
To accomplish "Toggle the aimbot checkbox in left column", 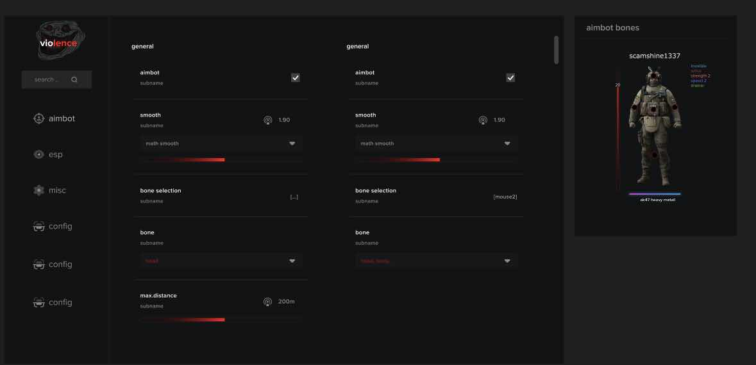I will click(x=296, y=77).
